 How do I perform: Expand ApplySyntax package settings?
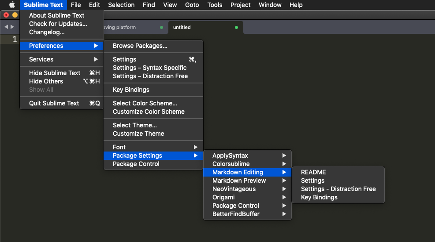(247, 155)
